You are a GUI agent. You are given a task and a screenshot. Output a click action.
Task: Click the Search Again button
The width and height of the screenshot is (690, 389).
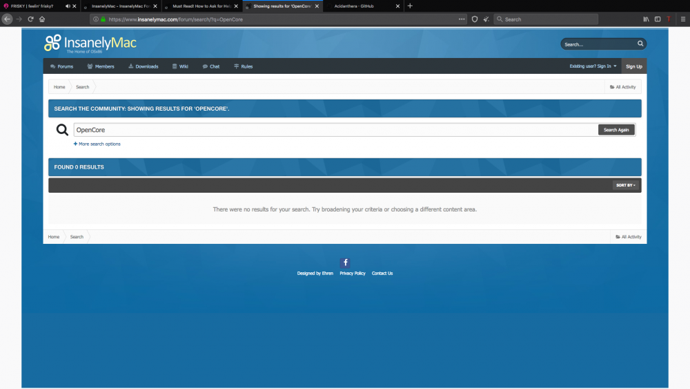click(616, 130)
